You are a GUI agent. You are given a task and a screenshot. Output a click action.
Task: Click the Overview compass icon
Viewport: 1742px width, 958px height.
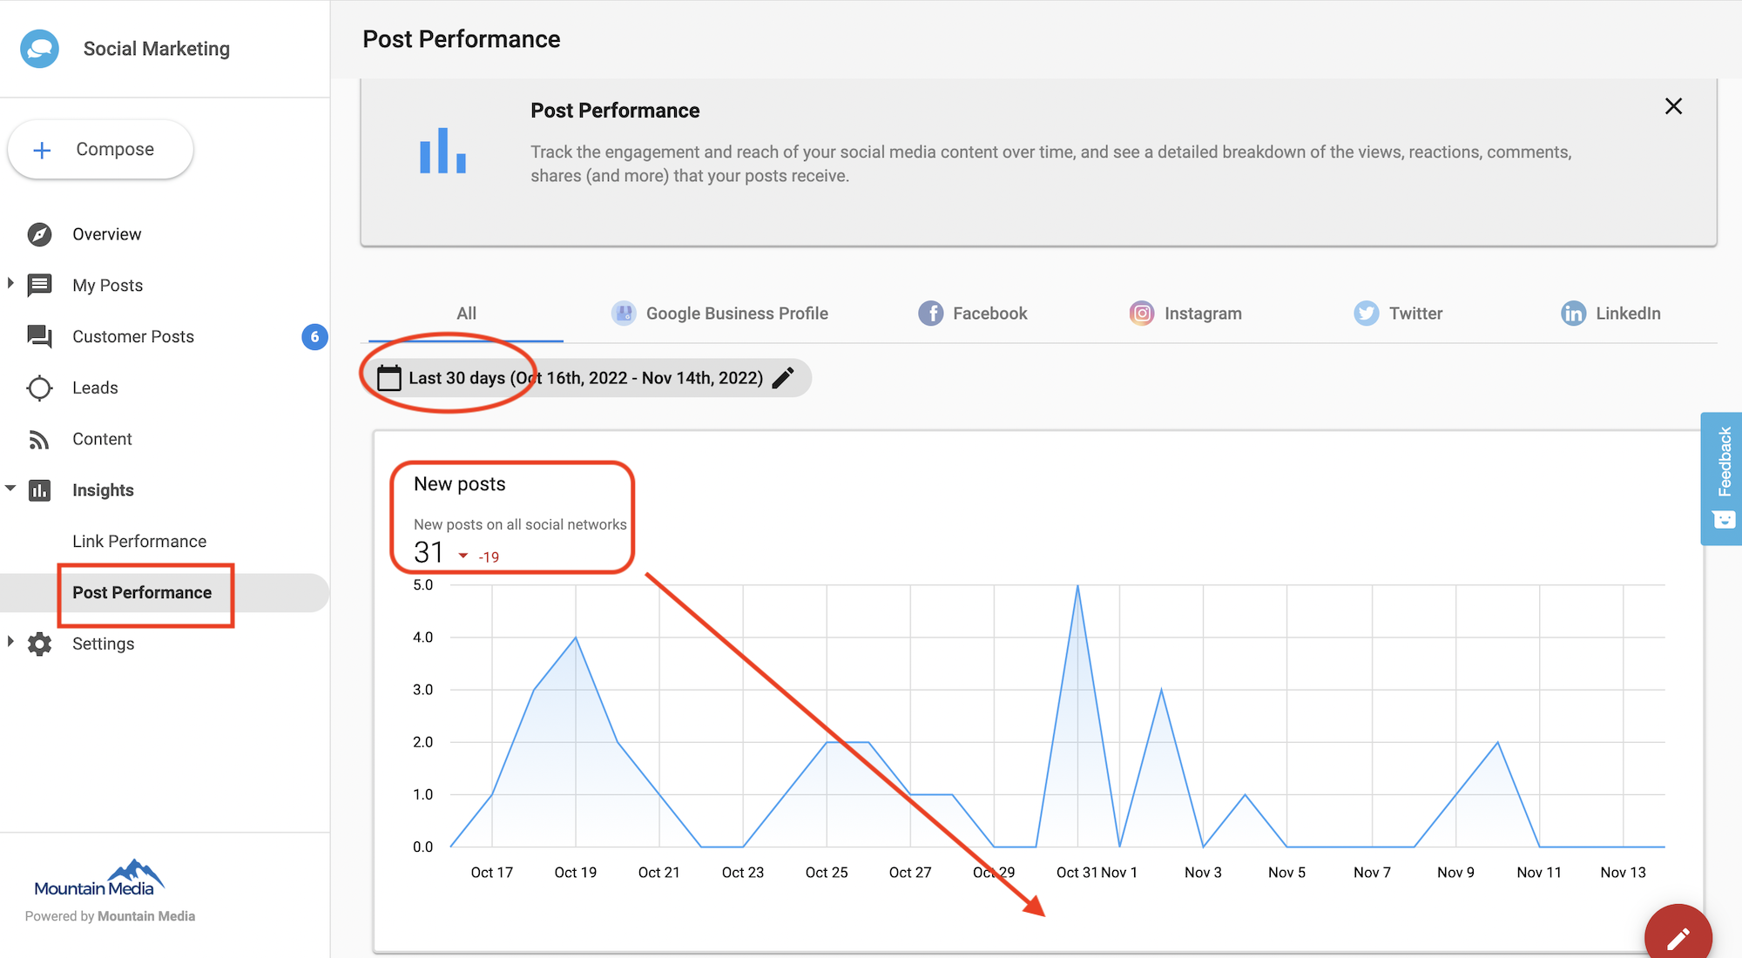[39, 234]
